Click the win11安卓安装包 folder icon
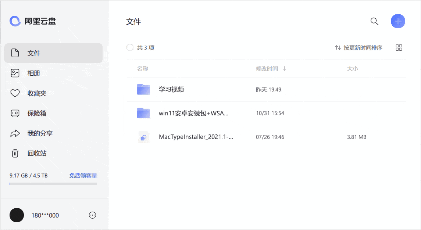This screenshot has height=230, width=421. (143, 113)
